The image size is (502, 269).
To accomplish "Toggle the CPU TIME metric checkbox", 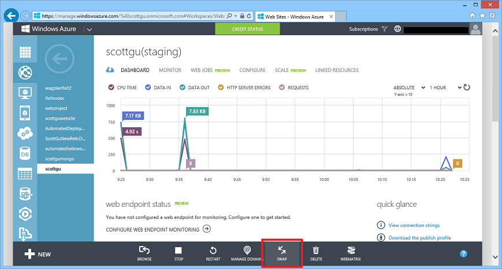I will pos(111,88).
